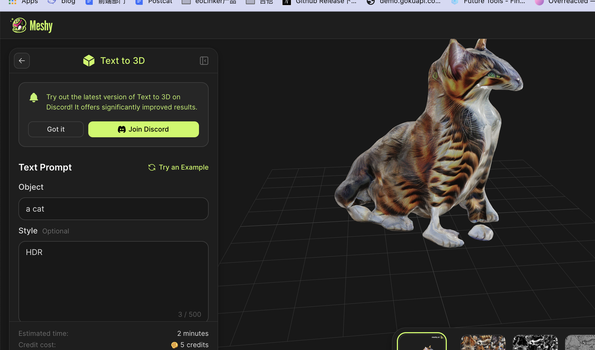Select the gray normal map thumbnail
595x350 pixels.
580,342
